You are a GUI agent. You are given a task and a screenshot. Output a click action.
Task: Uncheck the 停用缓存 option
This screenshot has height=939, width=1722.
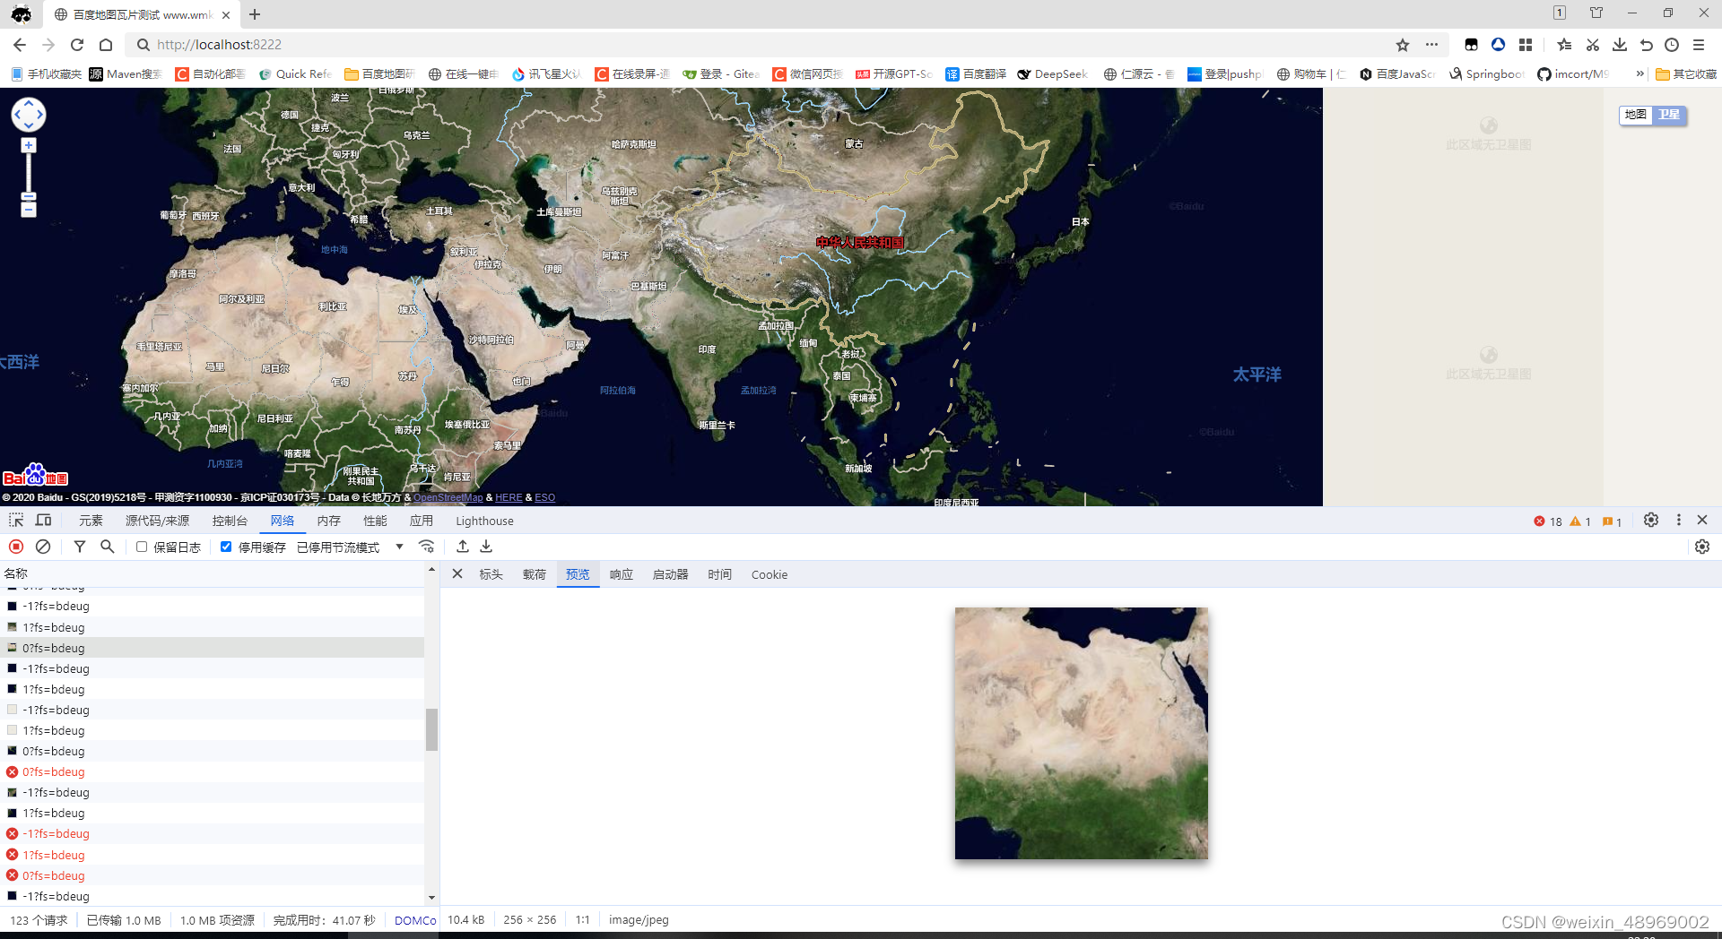225,547
